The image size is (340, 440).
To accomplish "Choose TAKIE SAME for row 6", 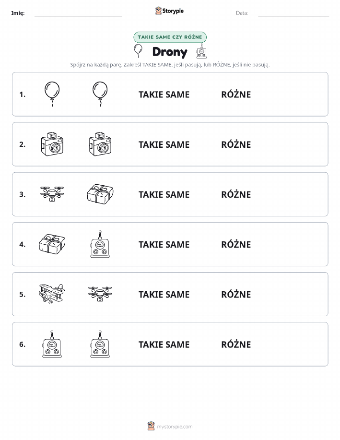I will point(164,345).
